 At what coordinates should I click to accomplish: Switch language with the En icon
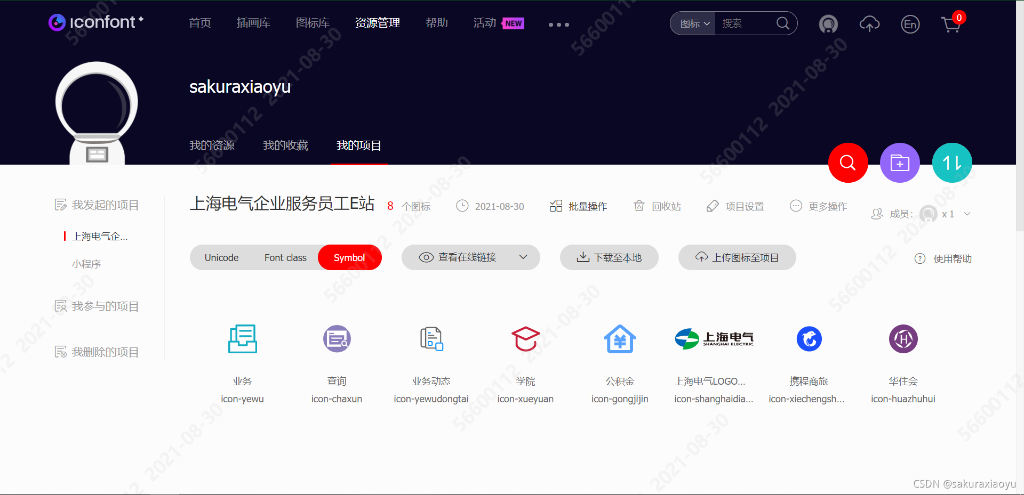pos(910,24)
